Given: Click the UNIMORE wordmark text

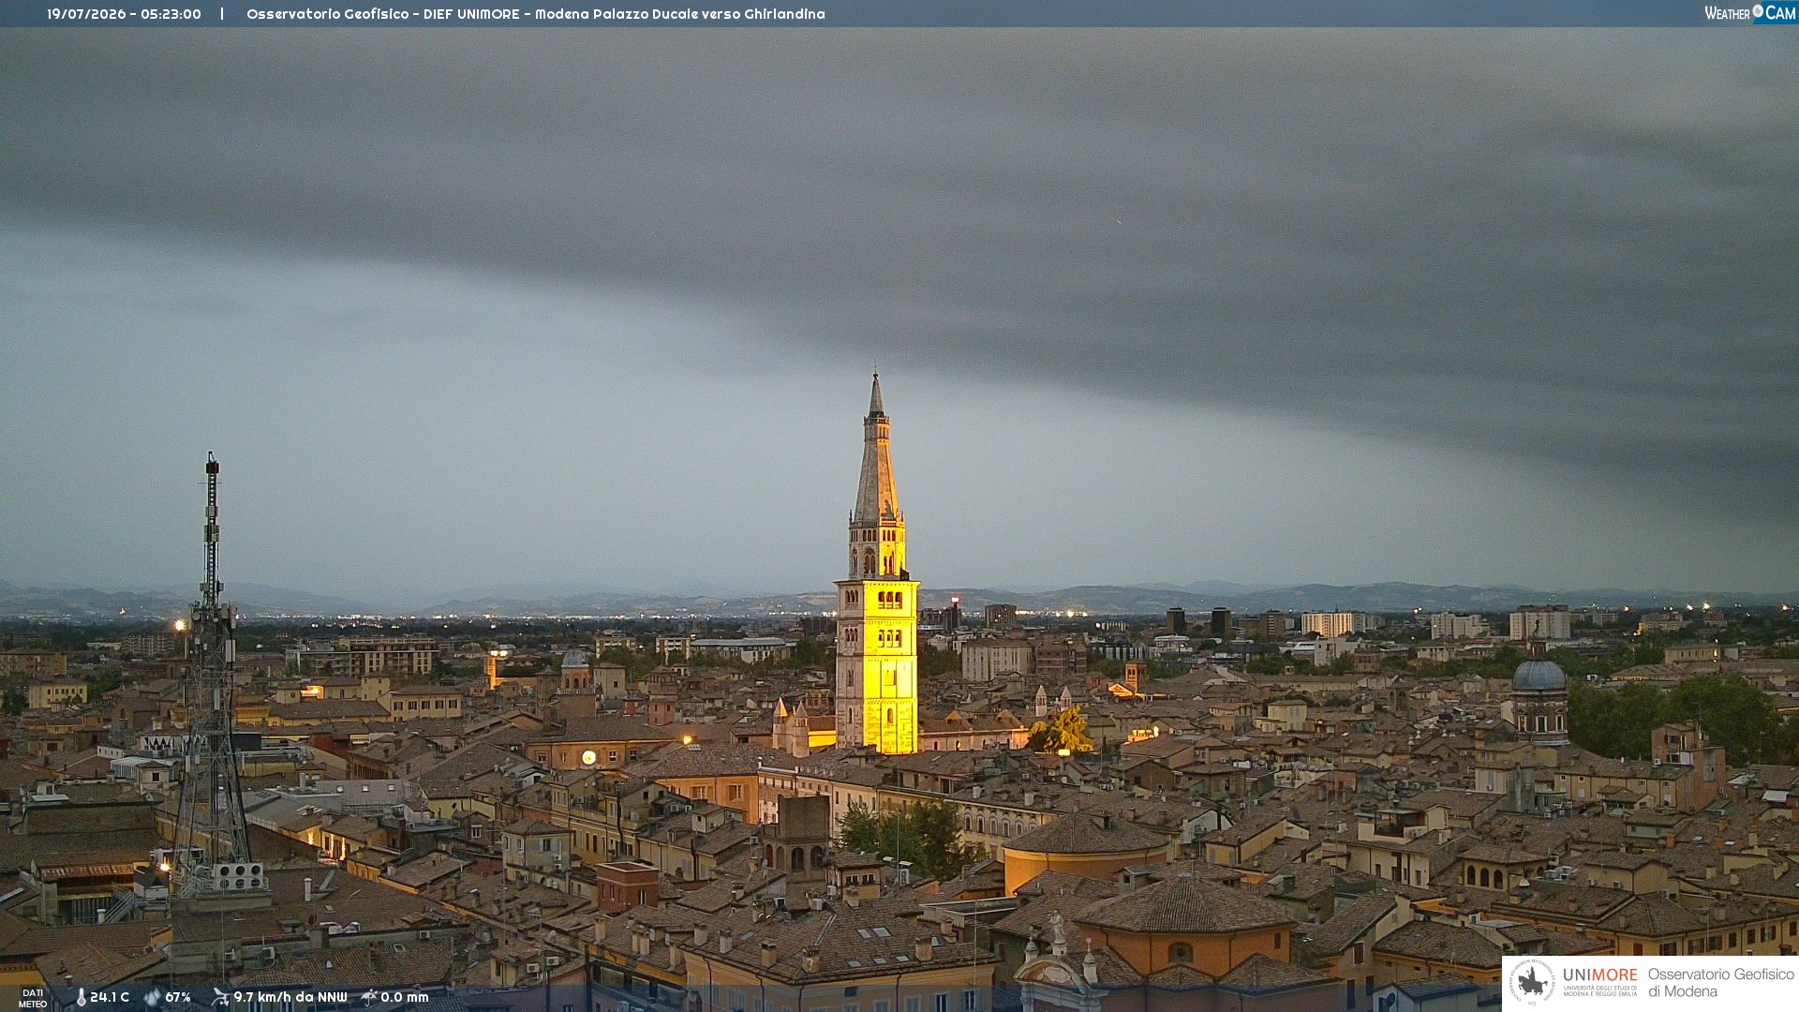Looking at the screenshot, I should 1600,975.
